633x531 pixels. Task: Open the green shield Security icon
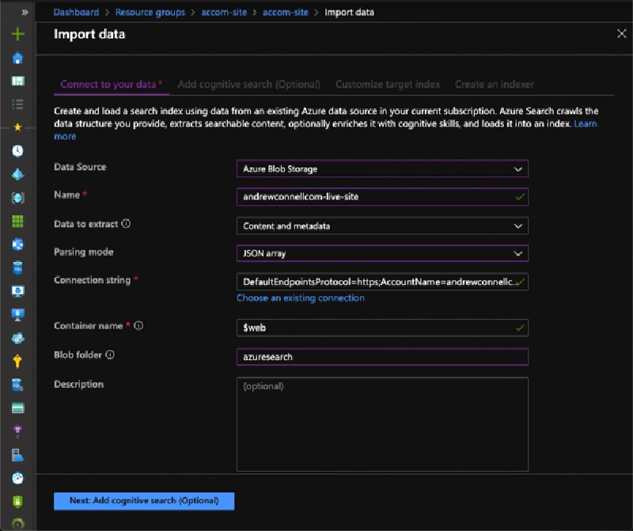(17, 502)
